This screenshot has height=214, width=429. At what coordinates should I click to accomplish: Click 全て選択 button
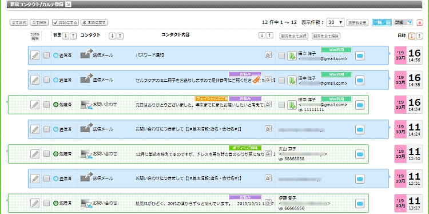(x=19, y=22)
